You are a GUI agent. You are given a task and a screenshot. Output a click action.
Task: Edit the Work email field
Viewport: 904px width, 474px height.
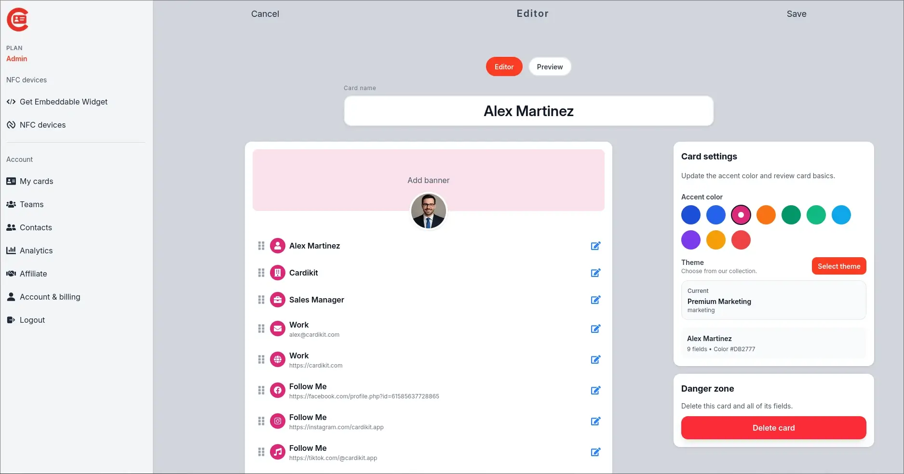595,329
